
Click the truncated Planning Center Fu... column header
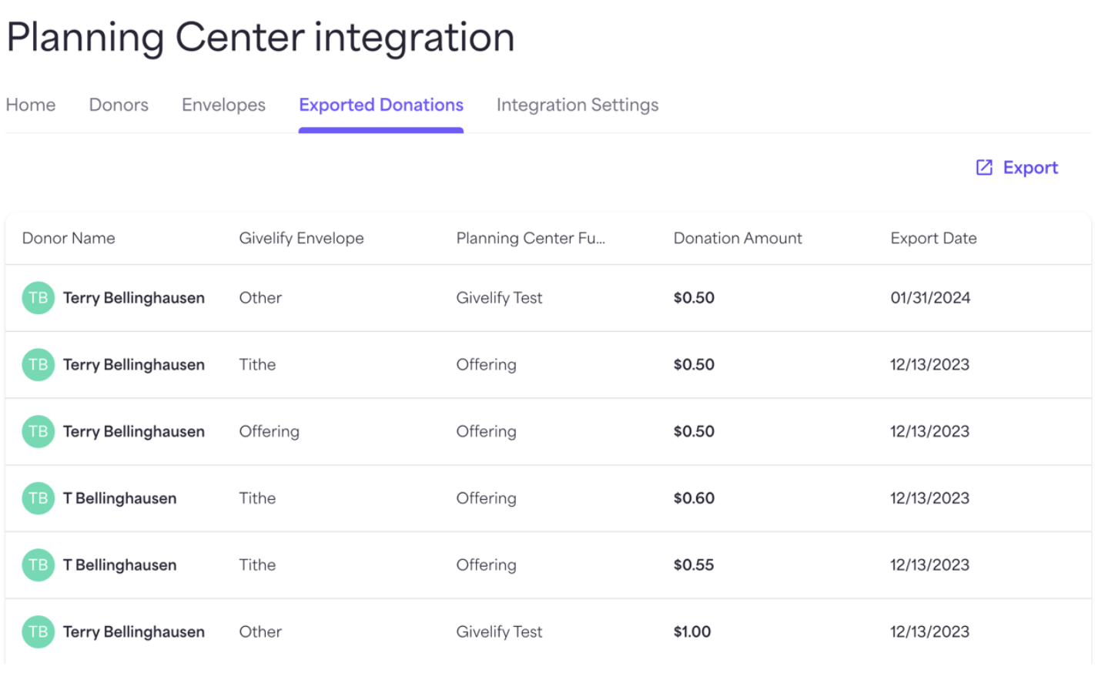[x=531, y=238]
